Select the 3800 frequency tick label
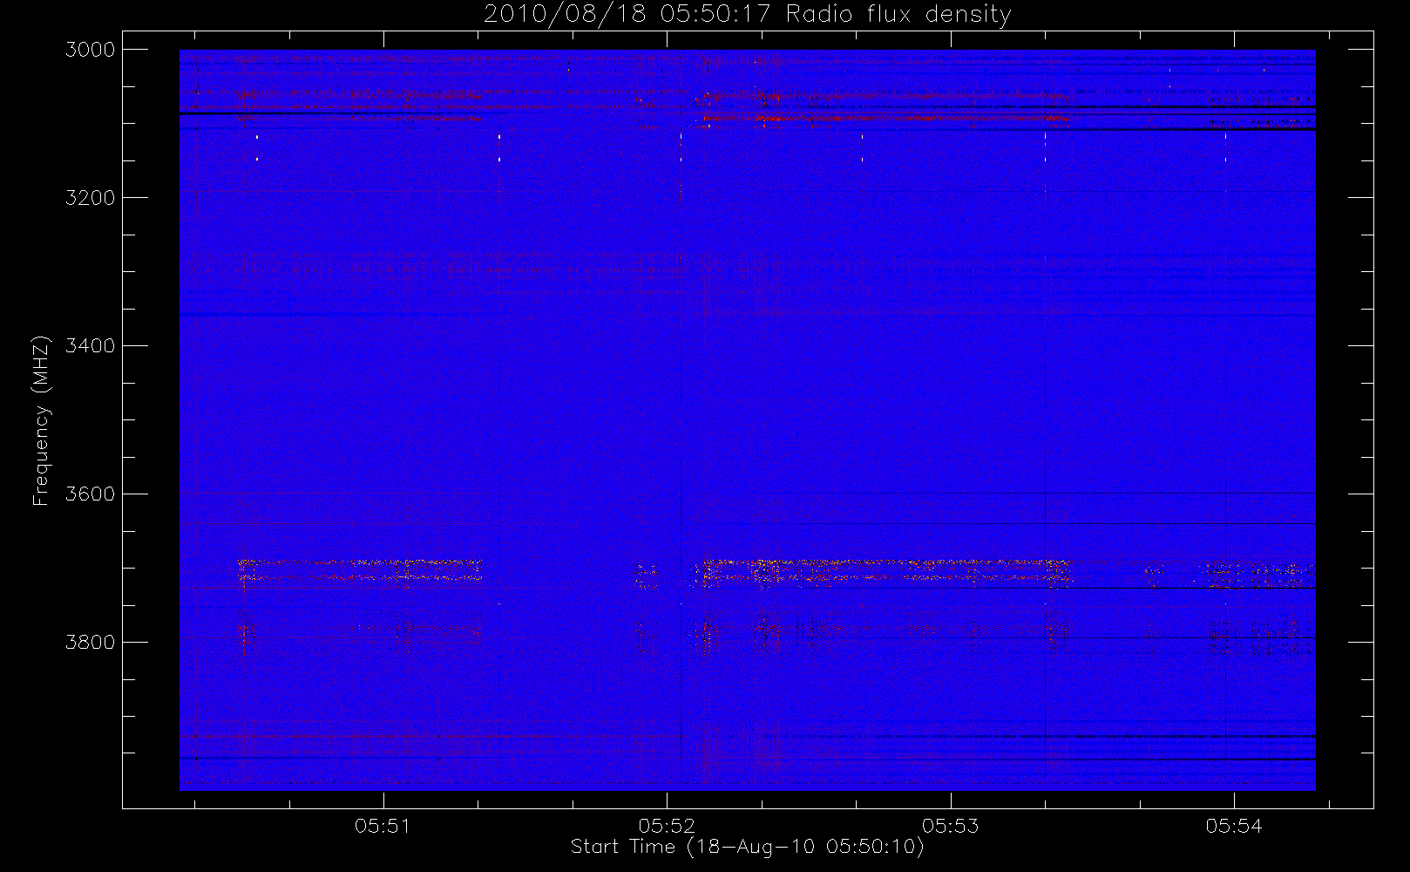 coord(91,643)
